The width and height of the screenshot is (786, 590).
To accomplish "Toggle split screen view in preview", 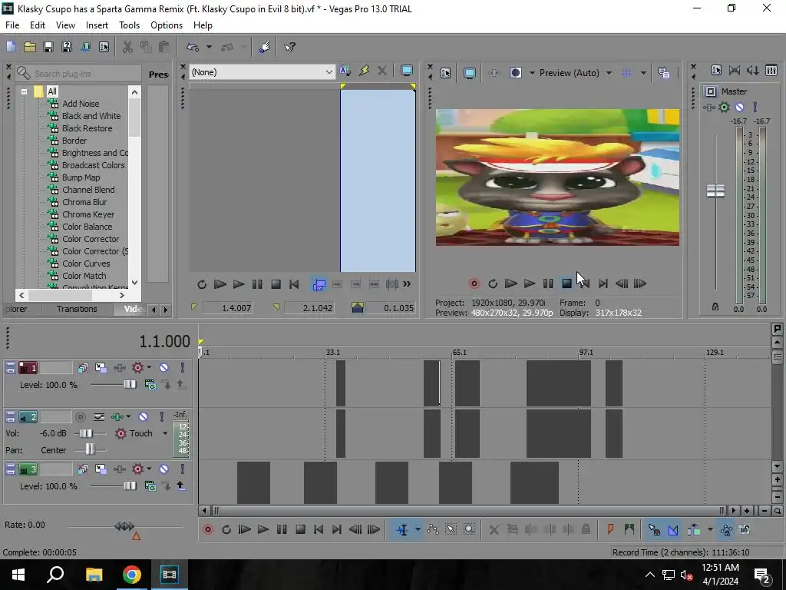I will [x=515, y=73].
